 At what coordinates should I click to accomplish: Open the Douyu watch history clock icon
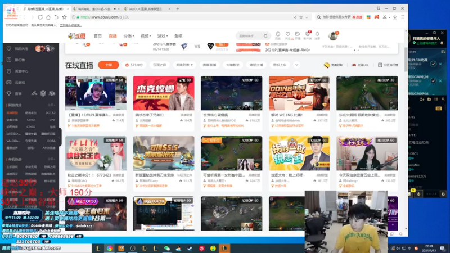[x=278, y=35]
